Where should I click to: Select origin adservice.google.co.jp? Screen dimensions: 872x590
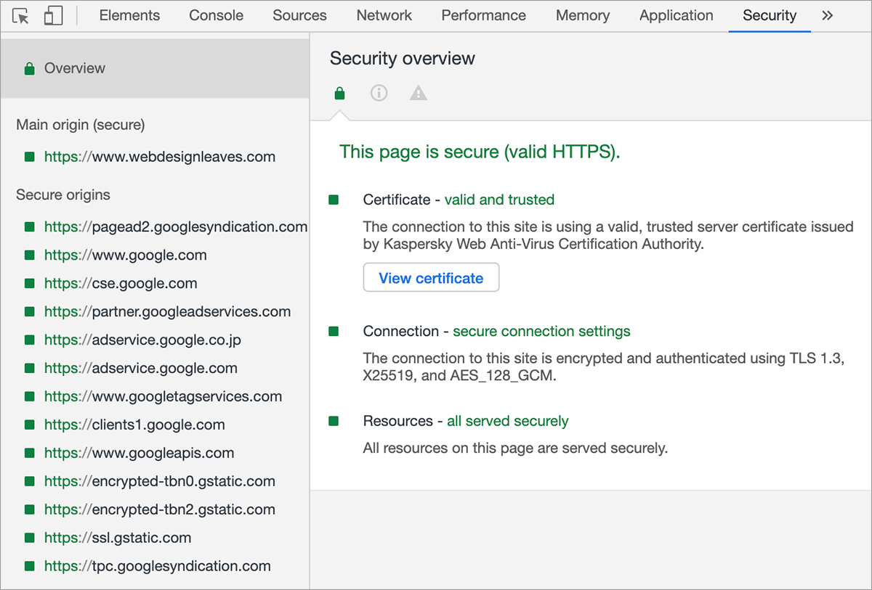click(x=142, y=340)
